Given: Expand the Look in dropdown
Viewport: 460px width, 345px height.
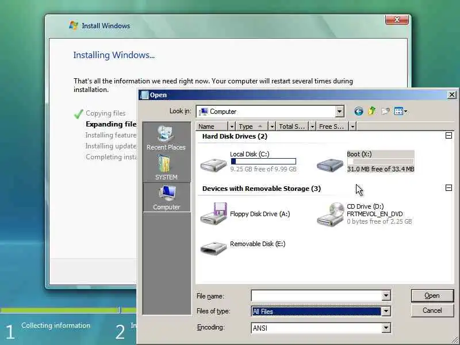Looking at the screenshot, I should [x=339, y=112].
